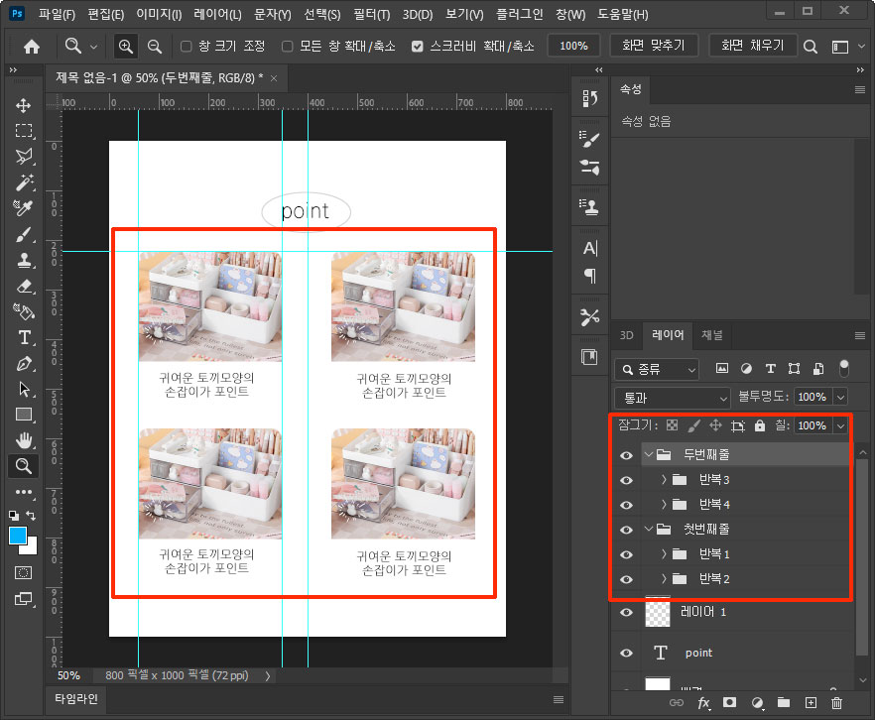Viewport: 875px width, 720px height.
Task: Expand the 반복 2 group
Action: pos(664,578)
